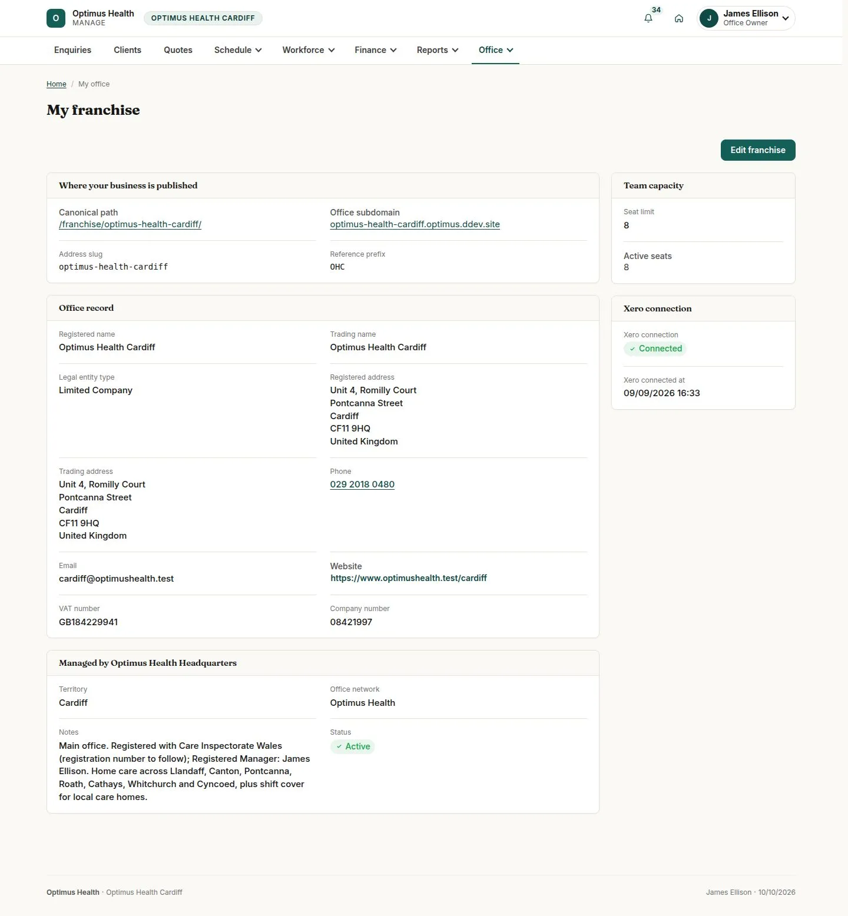
Task: Click the Connected Xero status badge
Action: pos(655,349)
